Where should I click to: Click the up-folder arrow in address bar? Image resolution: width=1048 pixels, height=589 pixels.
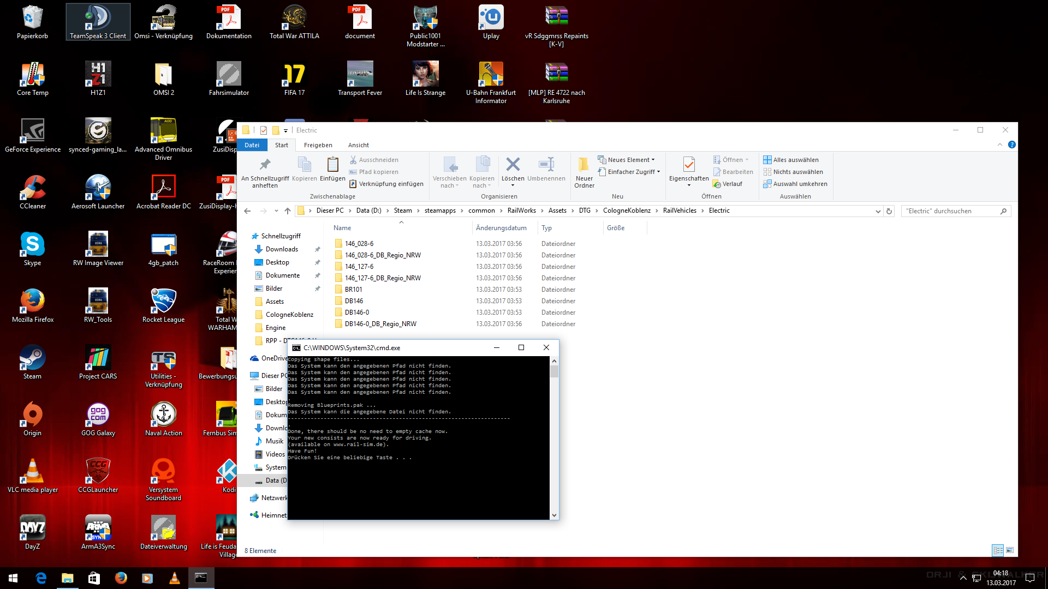[x=288, y=211]
